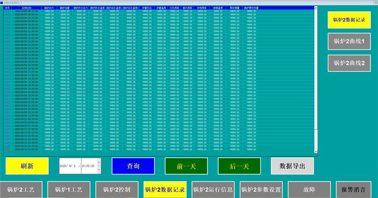Click the 采样时间 column header

[26, 8]
